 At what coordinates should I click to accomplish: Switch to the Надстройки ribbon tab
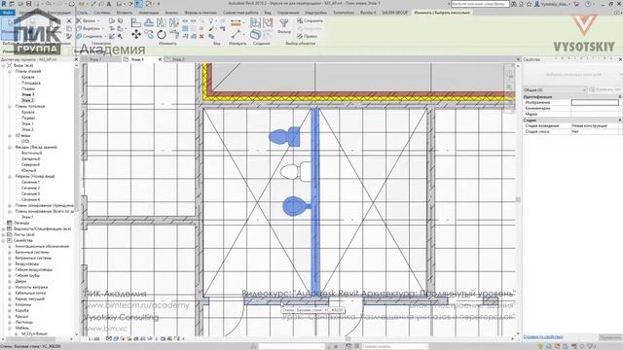tap(315, 13)
